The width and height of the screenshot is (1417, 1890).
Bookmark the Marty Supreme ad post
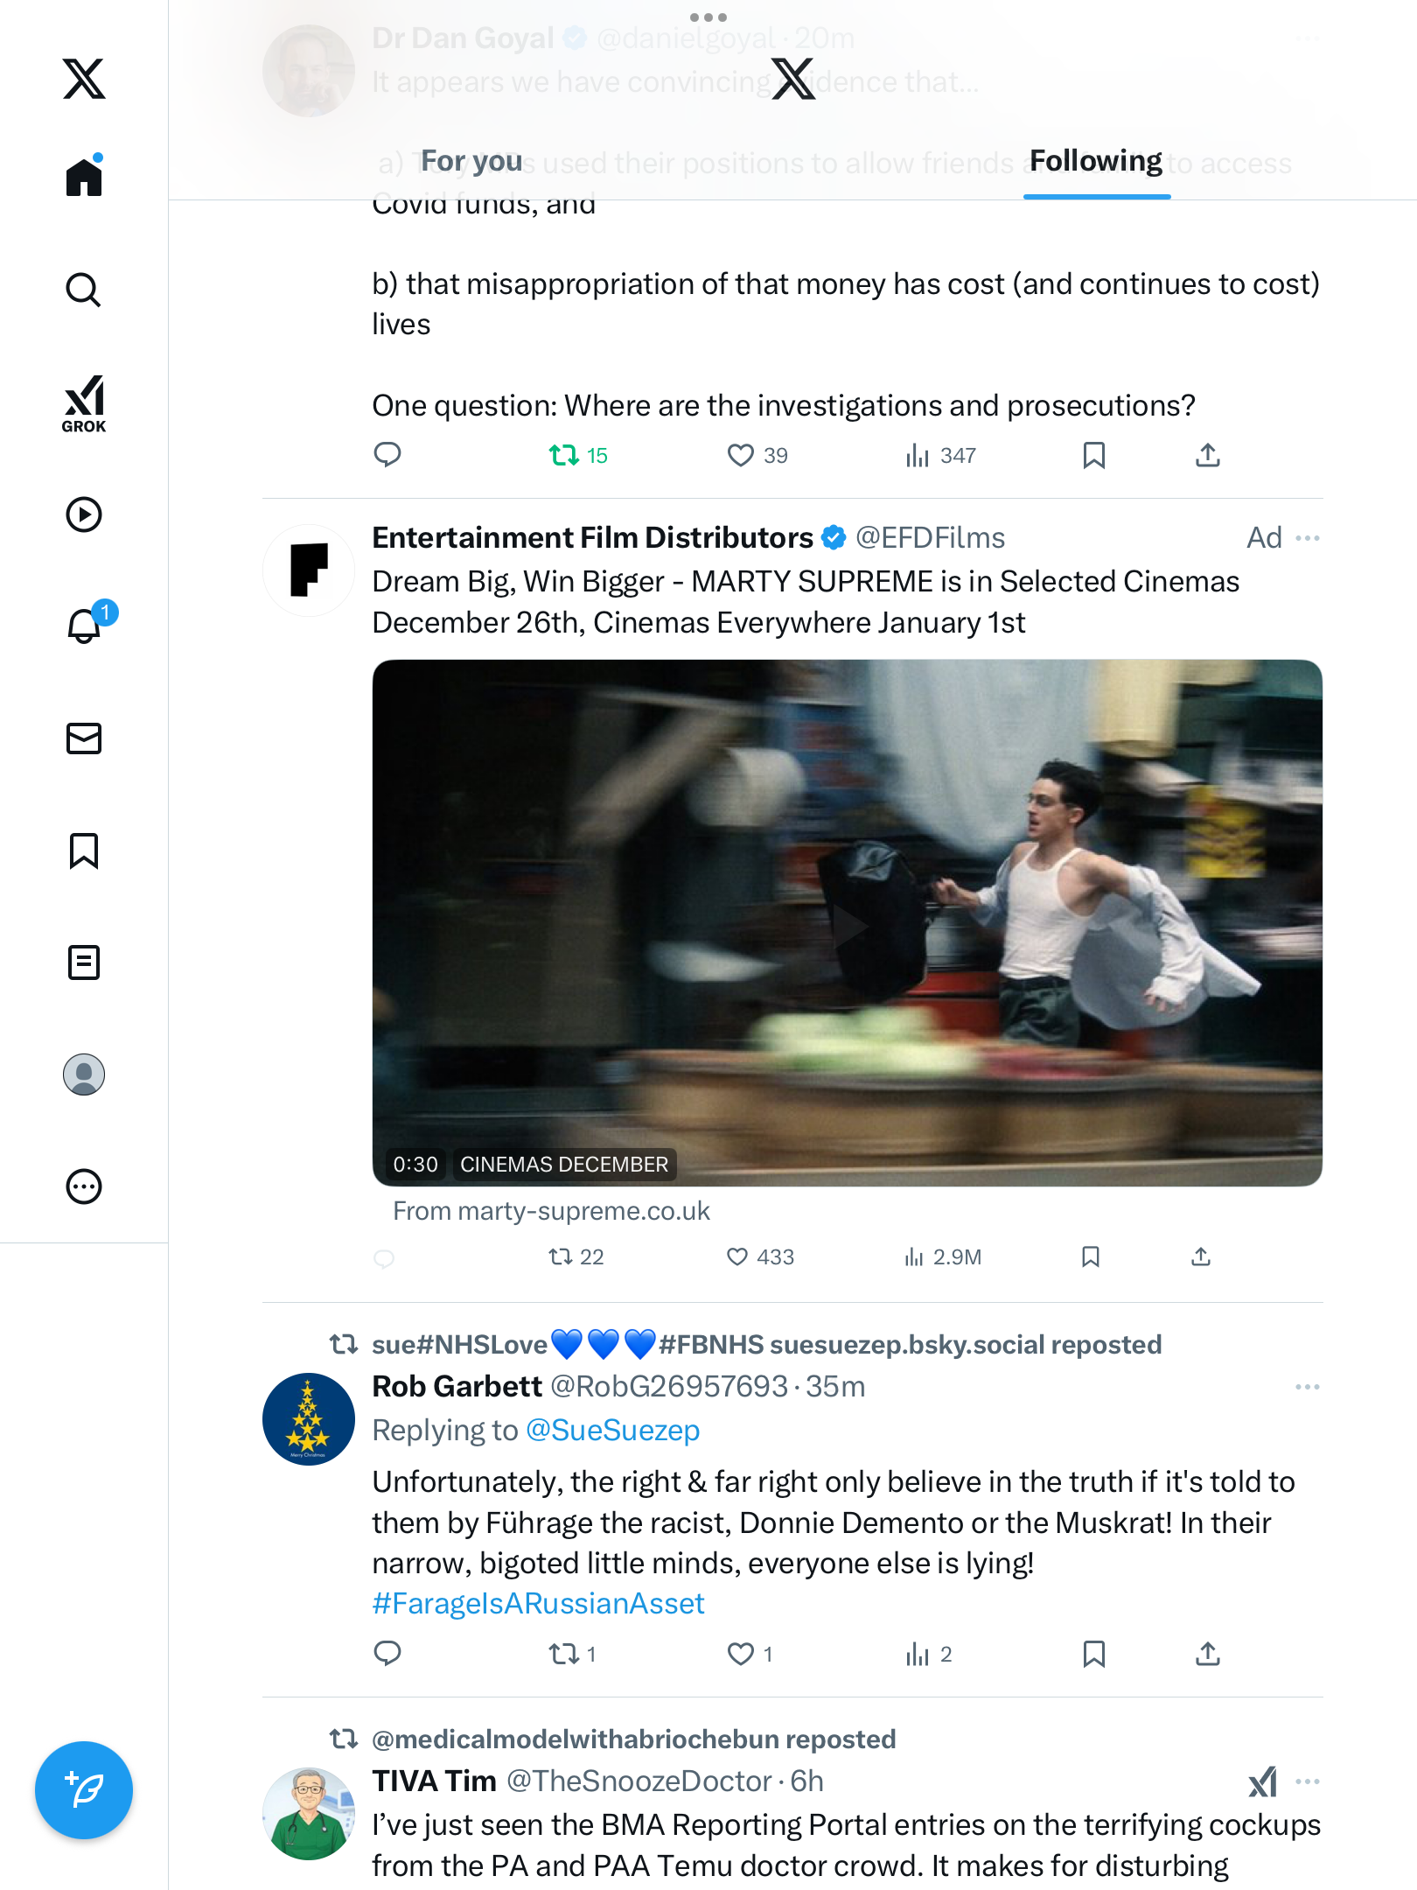pyautogui.click(x=1091, y=1257)
